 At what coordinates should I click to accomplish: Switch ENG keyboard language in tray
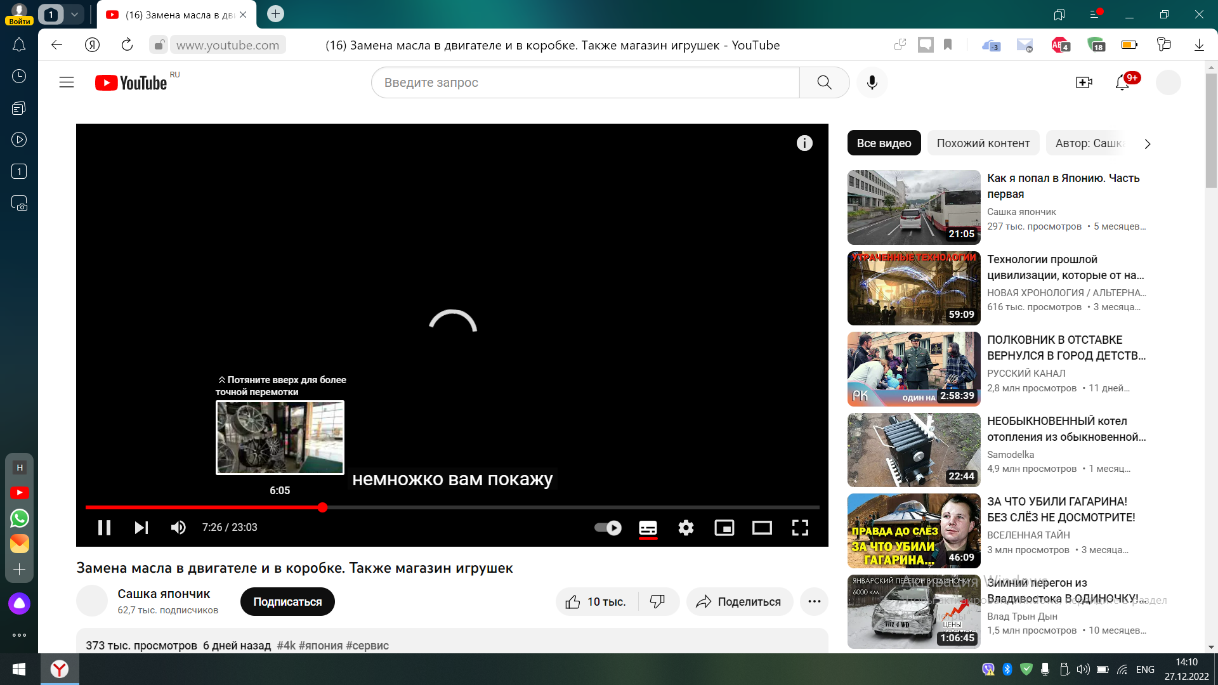click(x=1145, y=670)
